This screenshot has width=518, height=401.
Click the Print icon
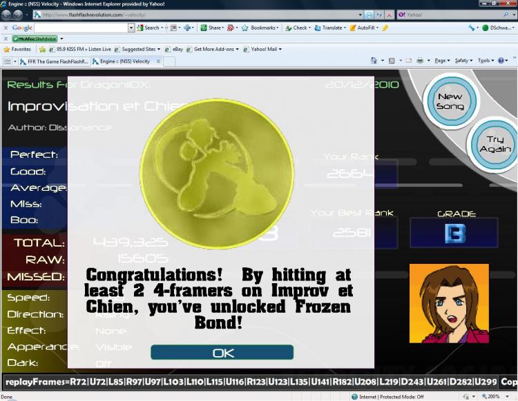420,61
